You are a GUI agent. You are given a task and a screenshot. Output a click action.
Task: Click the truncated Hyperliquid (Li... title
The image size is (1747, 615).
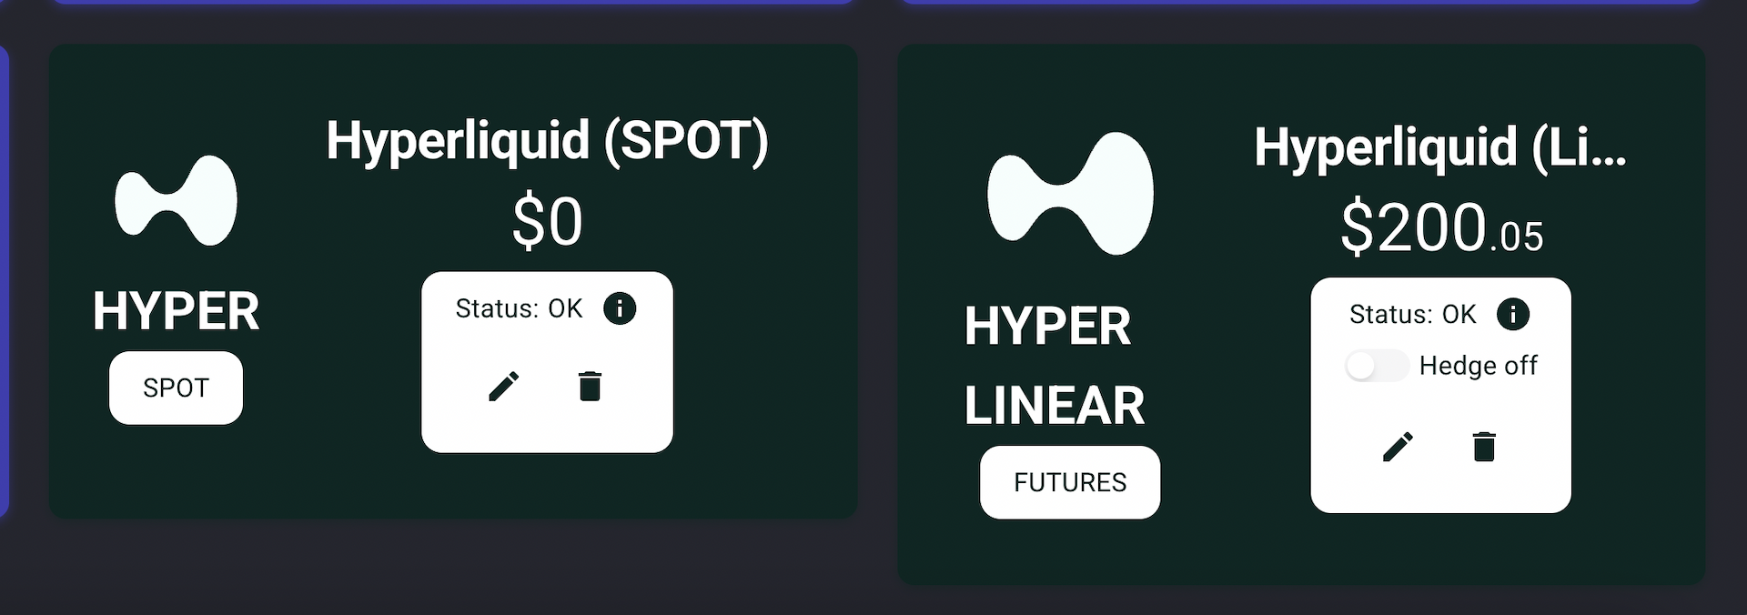click(1439, 146)
